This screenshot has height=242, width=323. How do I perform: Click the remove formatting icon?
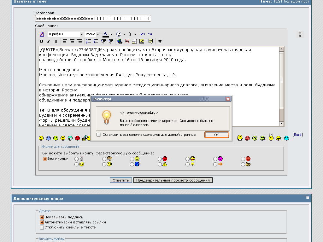[x=41, y=34]
